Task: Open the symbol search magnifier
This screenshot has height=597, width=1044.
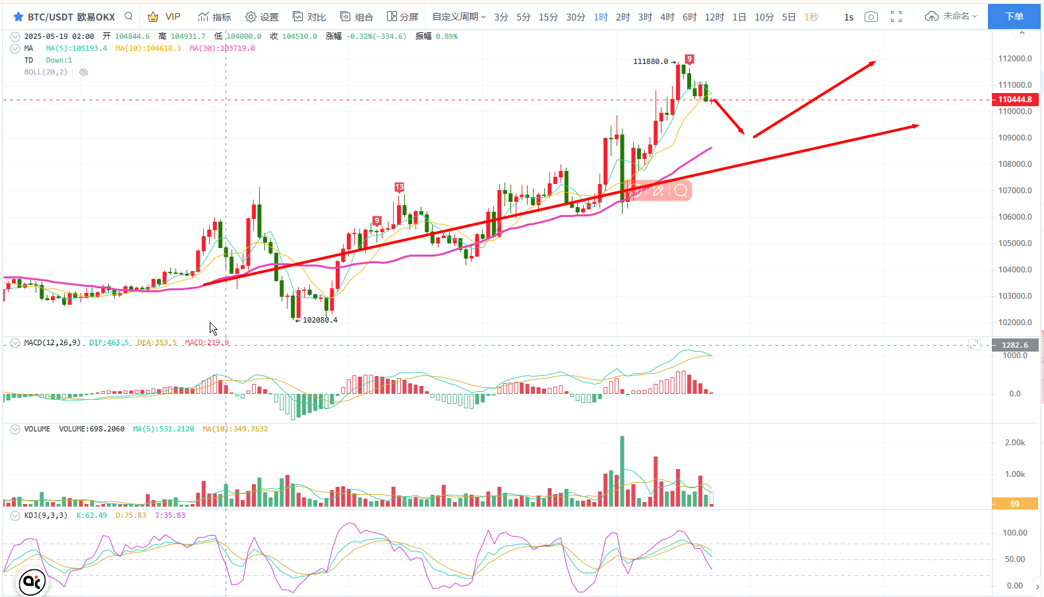Action: pyautogui.click(x=129, y=16)
